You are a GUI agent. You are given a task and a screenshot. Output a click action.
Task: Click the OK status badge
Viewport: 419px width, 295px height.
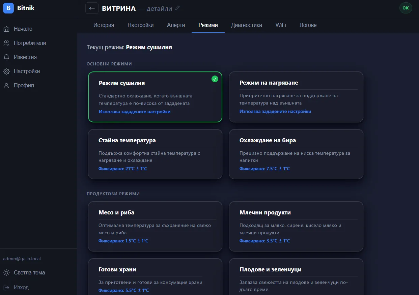[406, 8]
